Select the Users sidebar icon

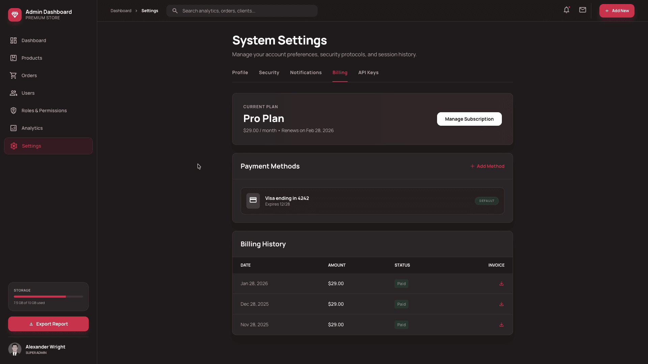tap(13, 93)
